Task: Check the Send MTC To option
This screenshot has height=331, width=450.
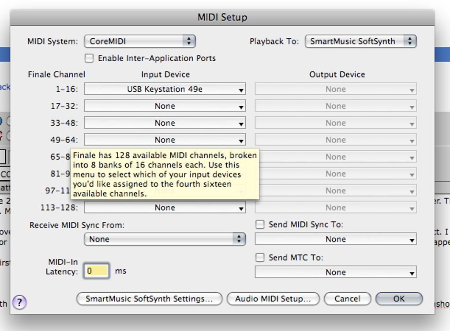Action: pyautogui.click(x=260, y=257)
